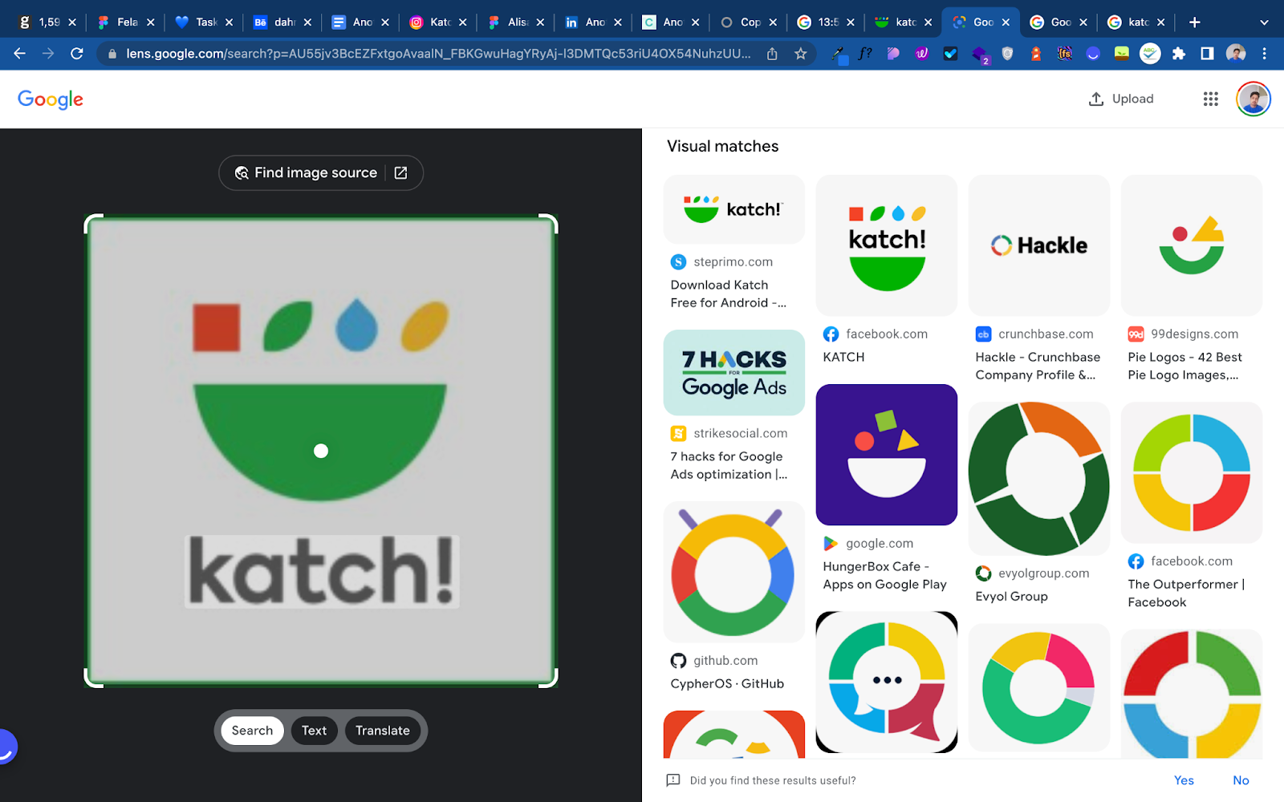Open the KATCH facebook.com result thumbnail
Viewport: 1284px width, 802px height.
tap(887, 245)
